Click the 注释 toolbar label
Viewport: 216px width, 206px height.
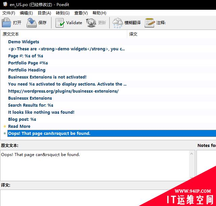click(x=161, y=23)
